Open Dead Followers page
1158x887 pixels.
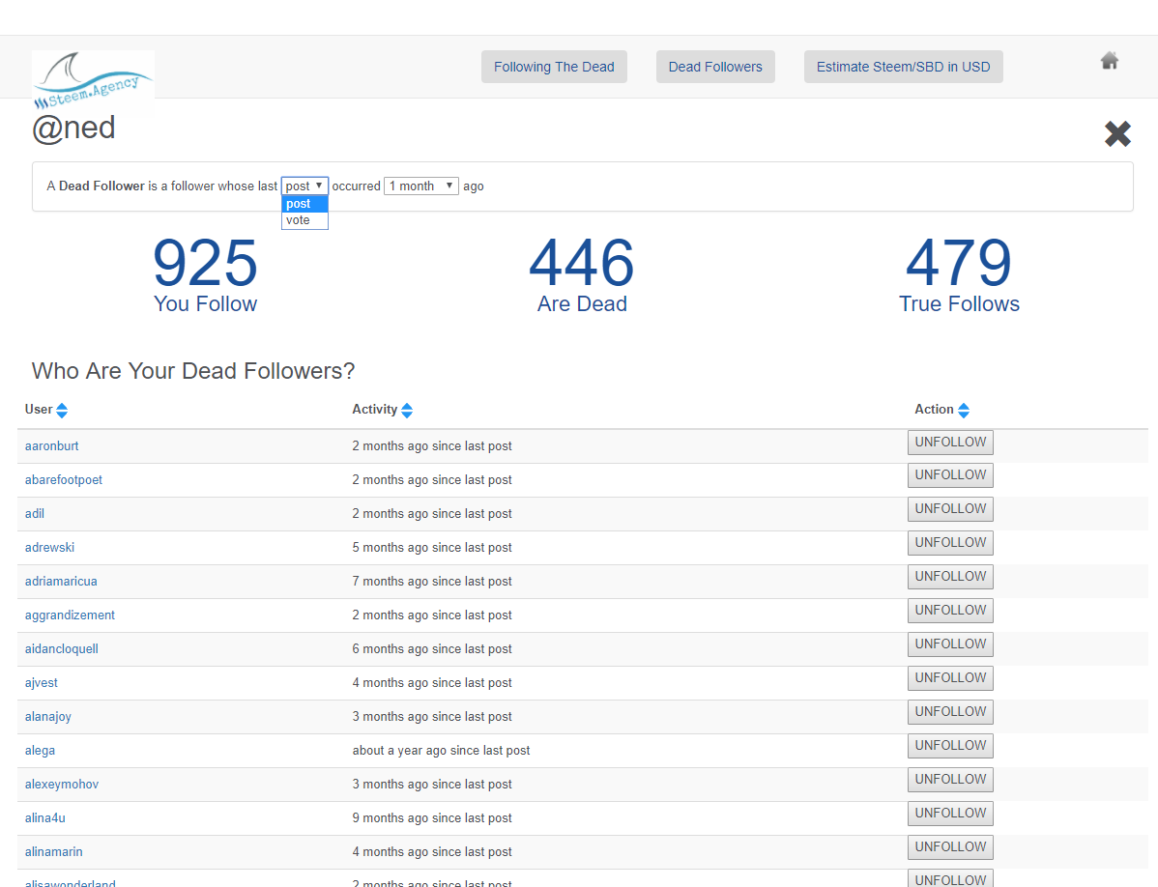tap(715, 67)
